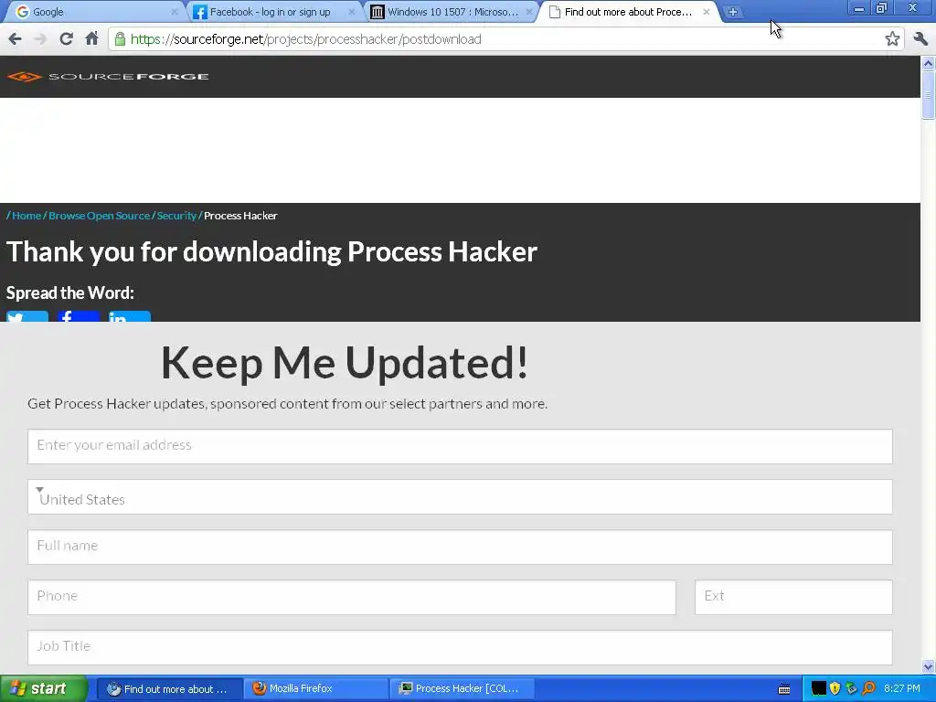The height and width of the screenshot is (702, 936).
Task: Open the Process Hacker graph tray icon
Action: click(818, 689)
